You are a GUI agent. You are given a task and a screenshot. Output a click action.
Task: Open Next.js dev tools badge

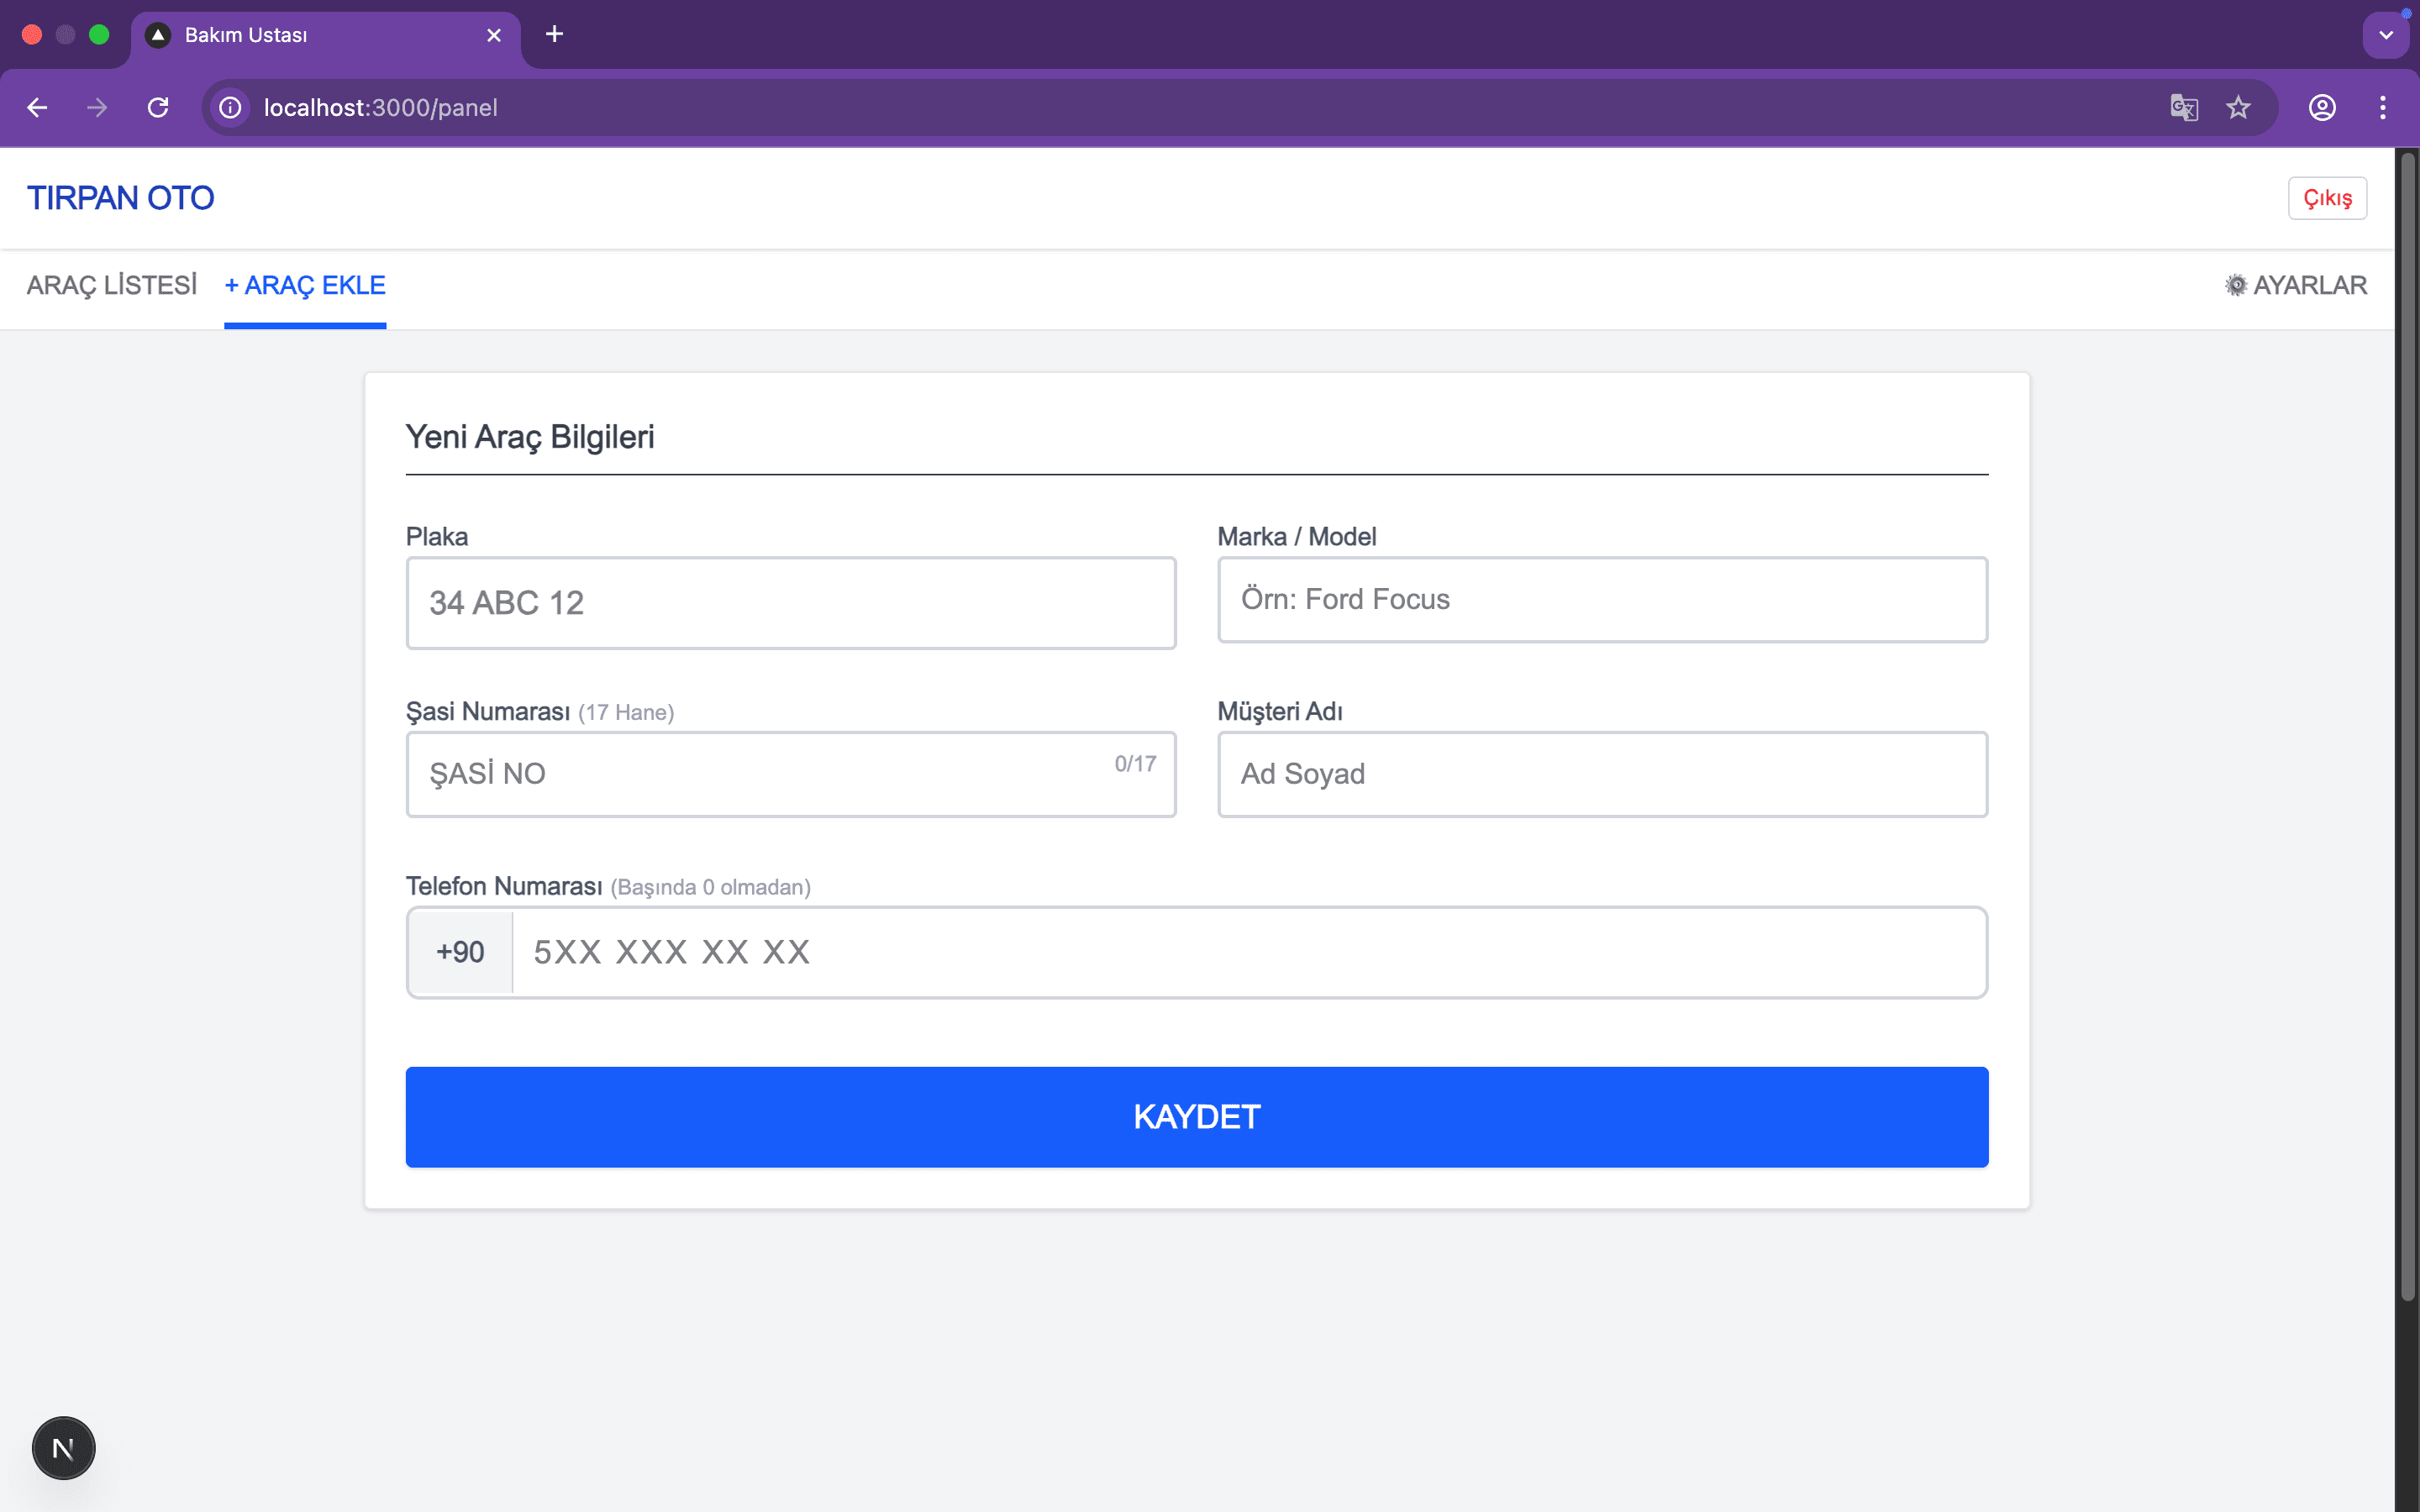click(x=63, y=1447)
